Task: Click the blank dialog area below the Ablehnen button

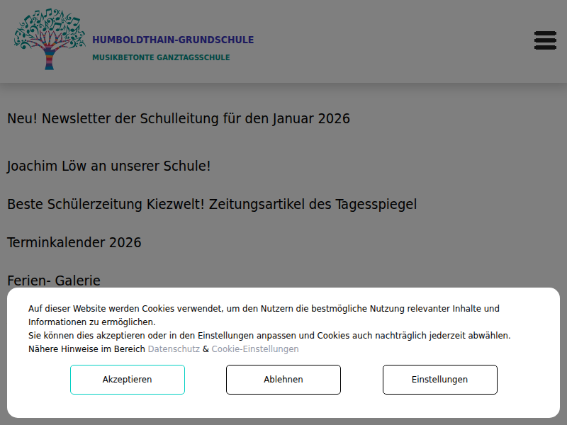Action: (283, 406)
